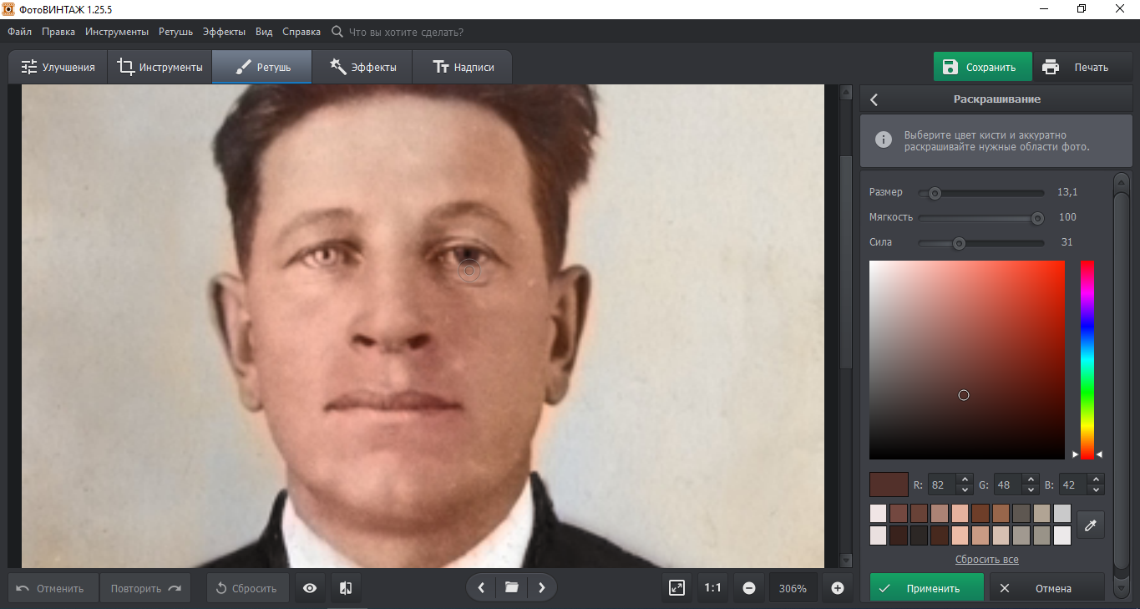The image size is (1140, 609).
Task: Click the search field Что вы хотите сделать
Action: [x=405, y=32]
